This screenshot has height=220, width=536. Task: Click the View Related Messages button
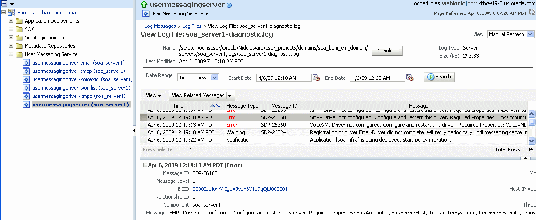tap(198, 95)
